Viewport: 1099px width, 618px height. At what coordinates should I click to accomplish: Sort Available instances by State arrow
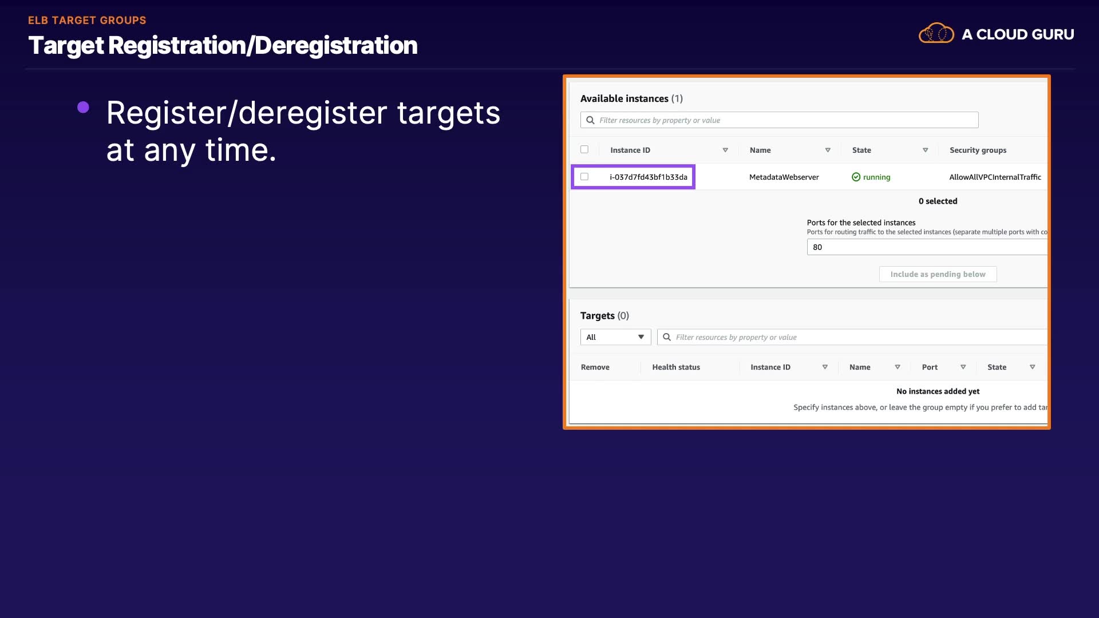925,150
